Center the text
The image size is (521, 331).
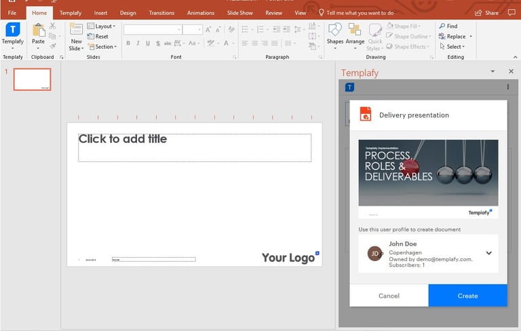(255, 43)
